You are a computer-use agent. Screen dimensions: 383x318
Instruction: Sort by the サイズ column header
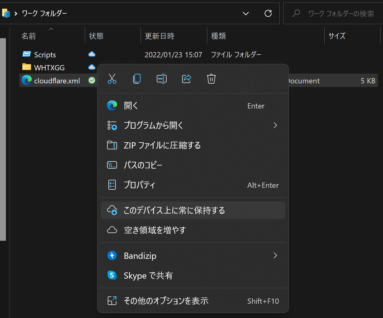click(x=352, y=36)
